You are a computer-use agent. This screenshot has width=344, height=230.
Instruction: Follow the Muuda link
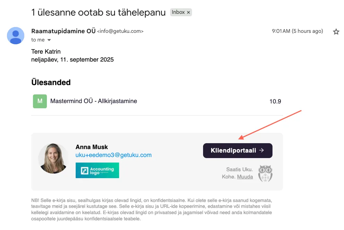pyautogui.click(x=245, y=177)
